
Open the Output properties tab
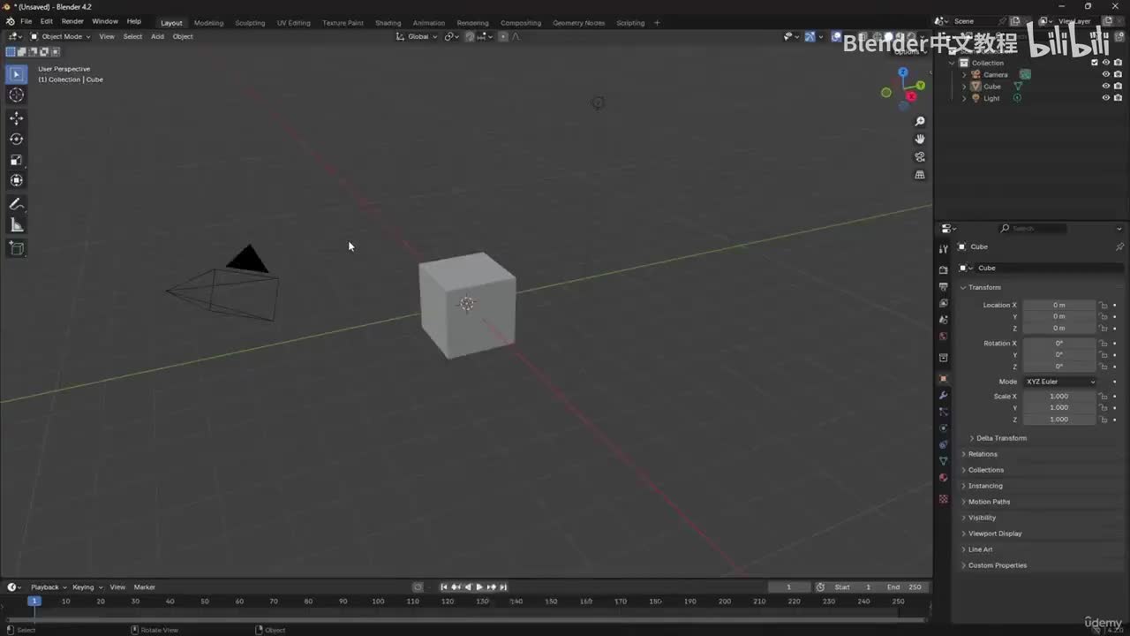tap(943, 287)
